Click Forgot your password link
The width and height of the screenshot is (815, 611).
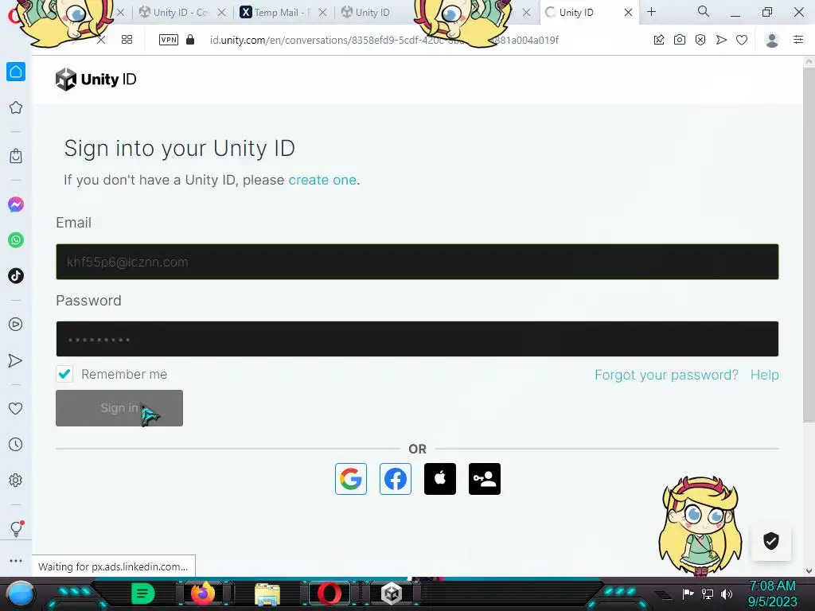[666, 375]
